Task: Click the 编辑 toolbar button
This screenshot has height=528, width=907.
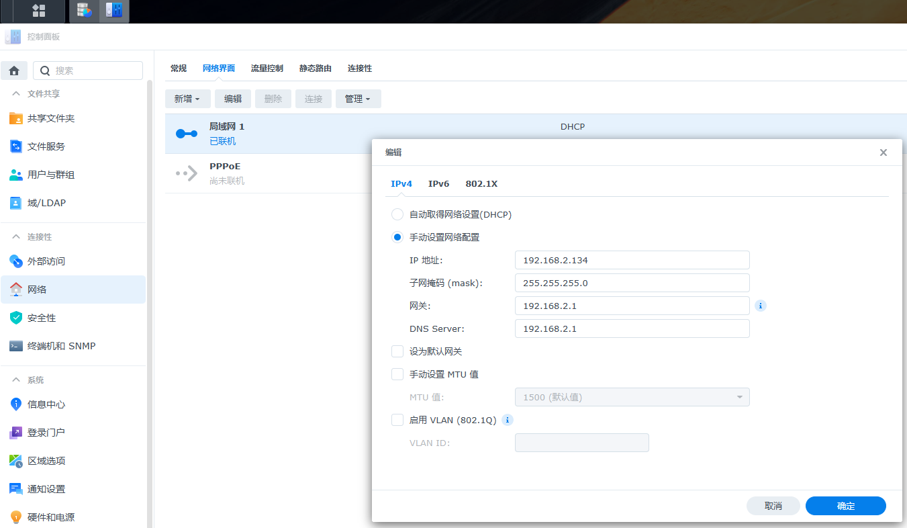Action: click(233, 99)
